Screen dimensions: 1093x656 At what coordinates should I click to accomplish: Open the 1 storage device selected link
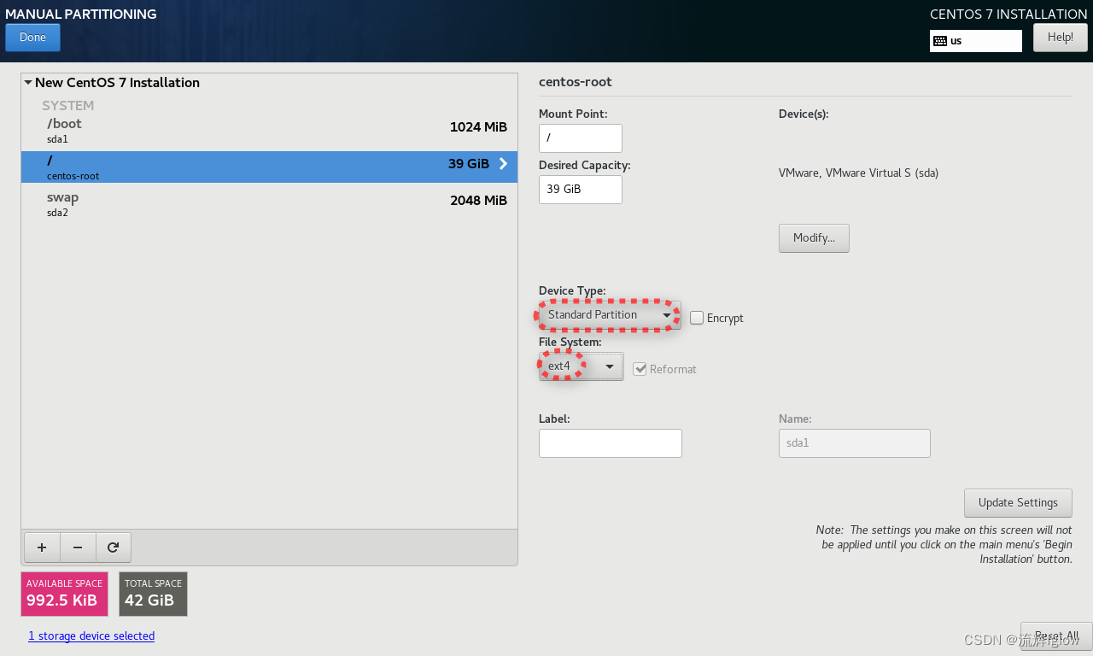point(91,636)
